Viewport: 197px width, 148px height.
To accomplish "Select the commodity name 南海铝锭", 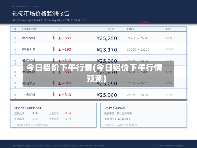I will [x=29, y=38].
